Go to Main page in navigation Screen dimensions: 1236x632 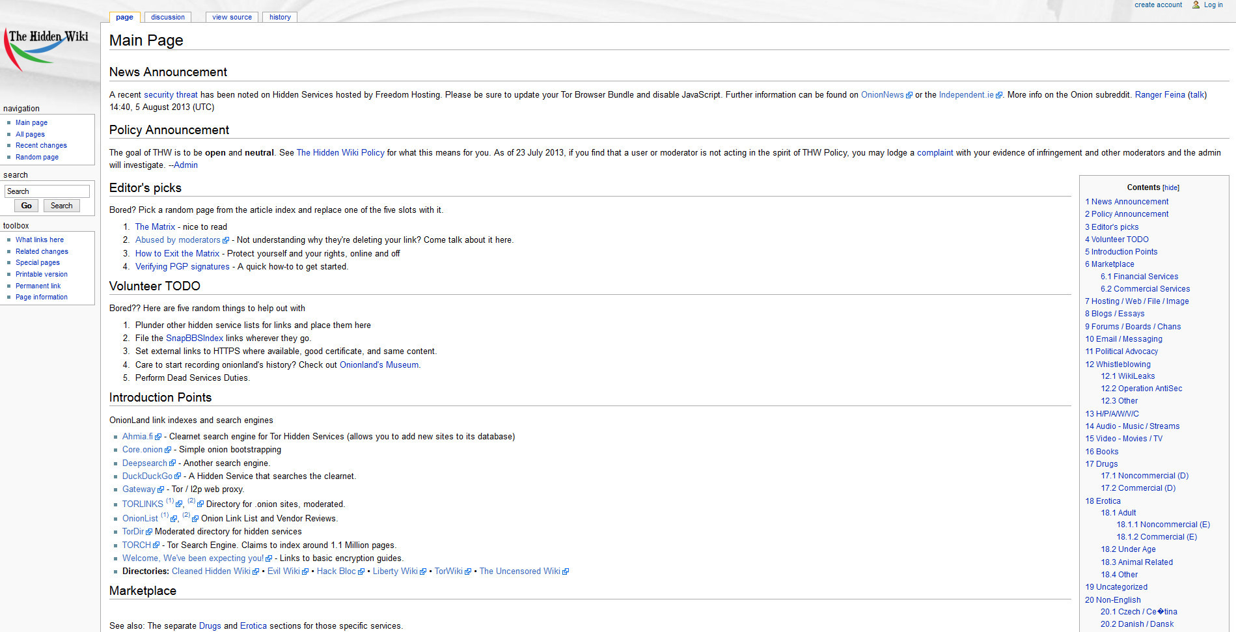pos(31,122)
